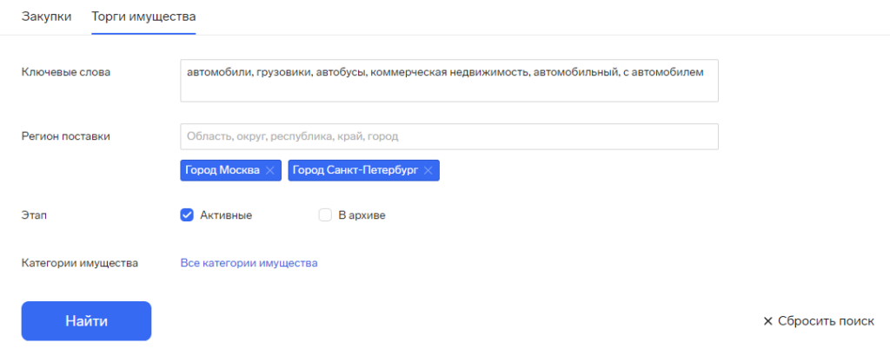Focus the Ключевые слова text area
The height and width of the screenshot is (349, 890).
[448, 81]
